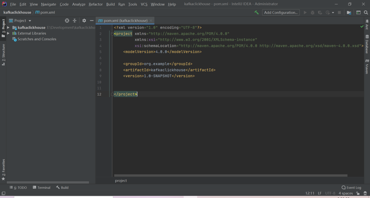Click the Add Configuration button

281,13
